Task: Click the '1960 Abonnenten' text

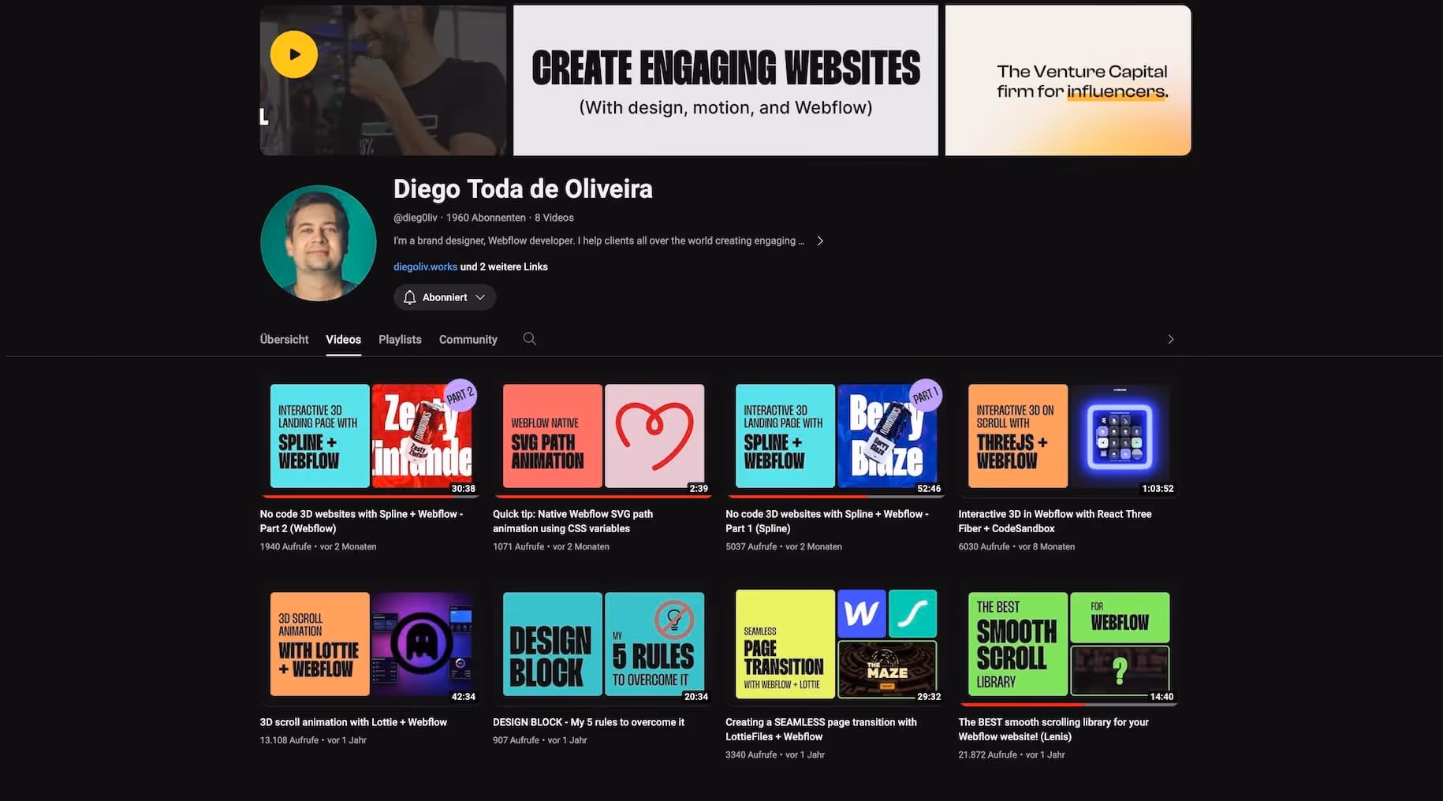Action: (486, 218)
